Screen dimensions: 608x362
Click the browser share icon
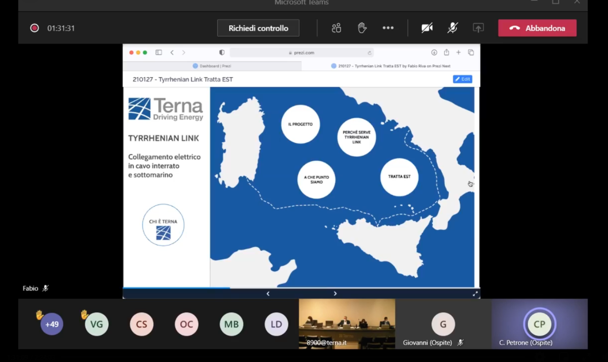(x=446, y=52)
